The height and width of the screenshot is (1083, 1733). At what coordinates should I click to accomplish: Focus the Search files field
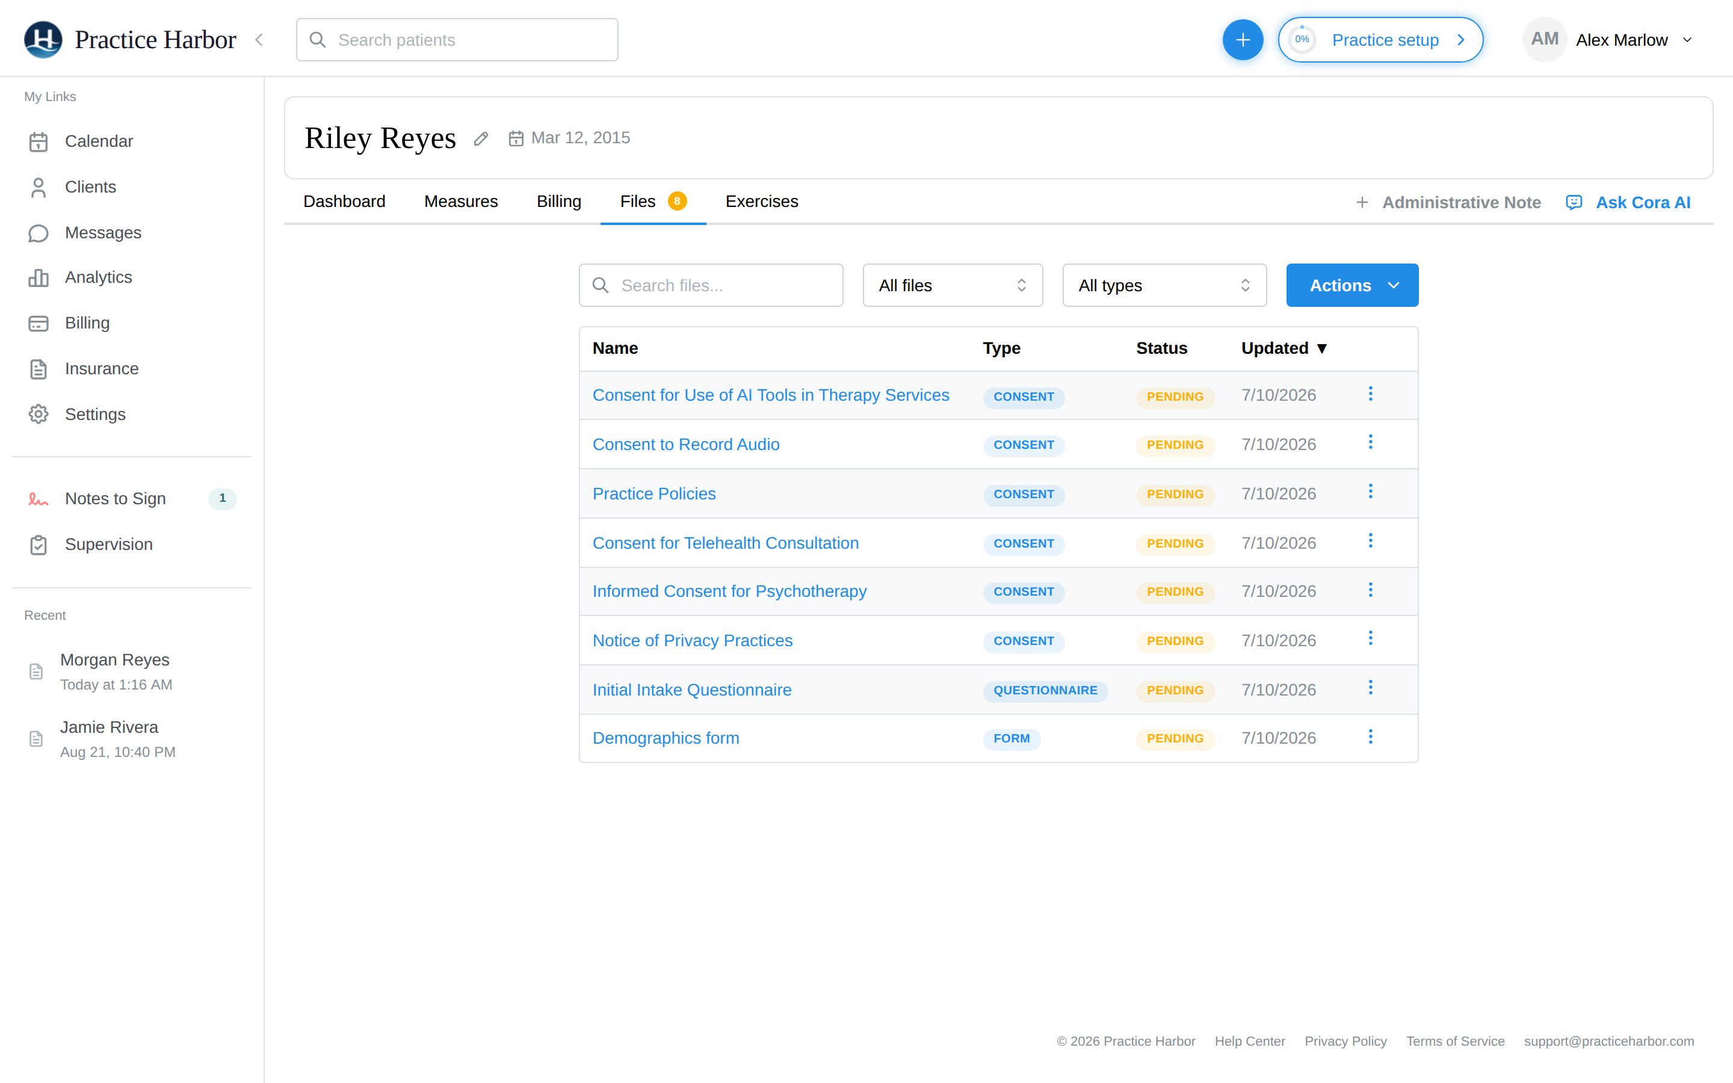[x=711, y=285]
